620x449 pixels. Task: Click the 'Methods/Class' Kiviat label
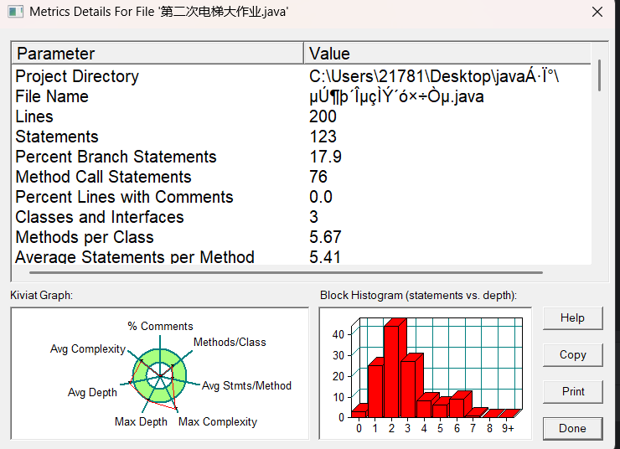(x=230, y=343)
